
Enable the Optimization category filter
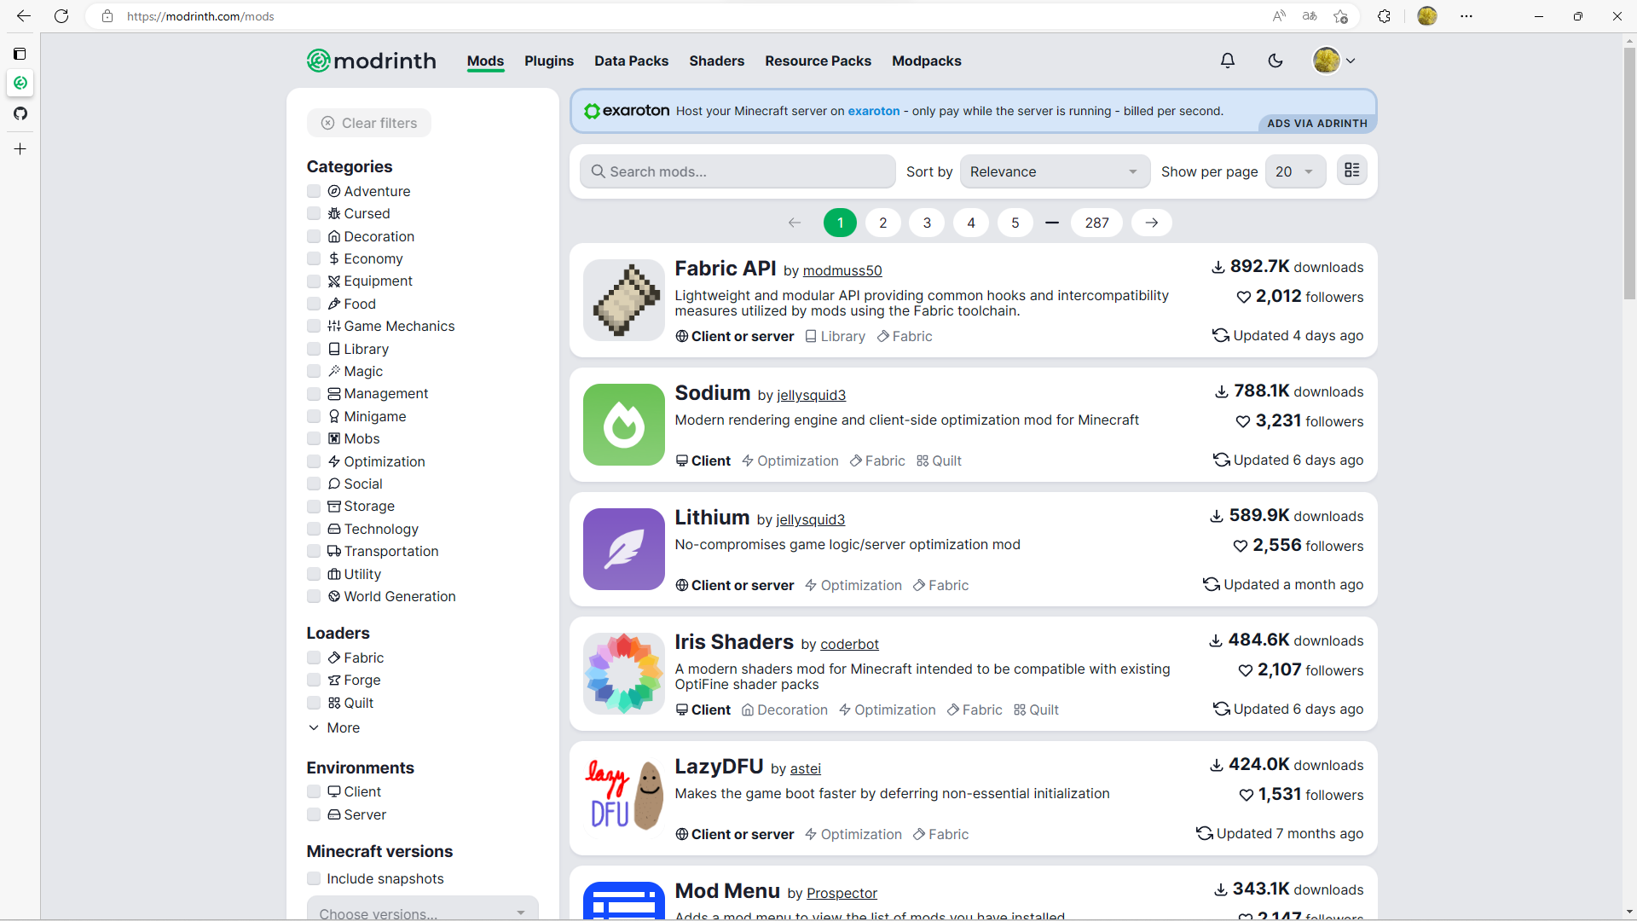click(x=313, y=461)
